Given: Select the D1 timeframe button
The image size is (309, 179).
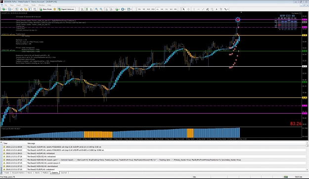Looking at the screenshot, I should (x=167, y=9).
